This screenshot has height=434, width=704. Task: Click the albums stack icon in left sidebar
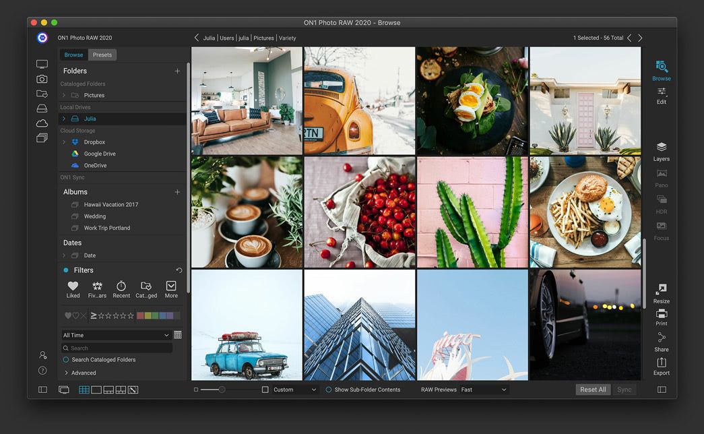42,138
